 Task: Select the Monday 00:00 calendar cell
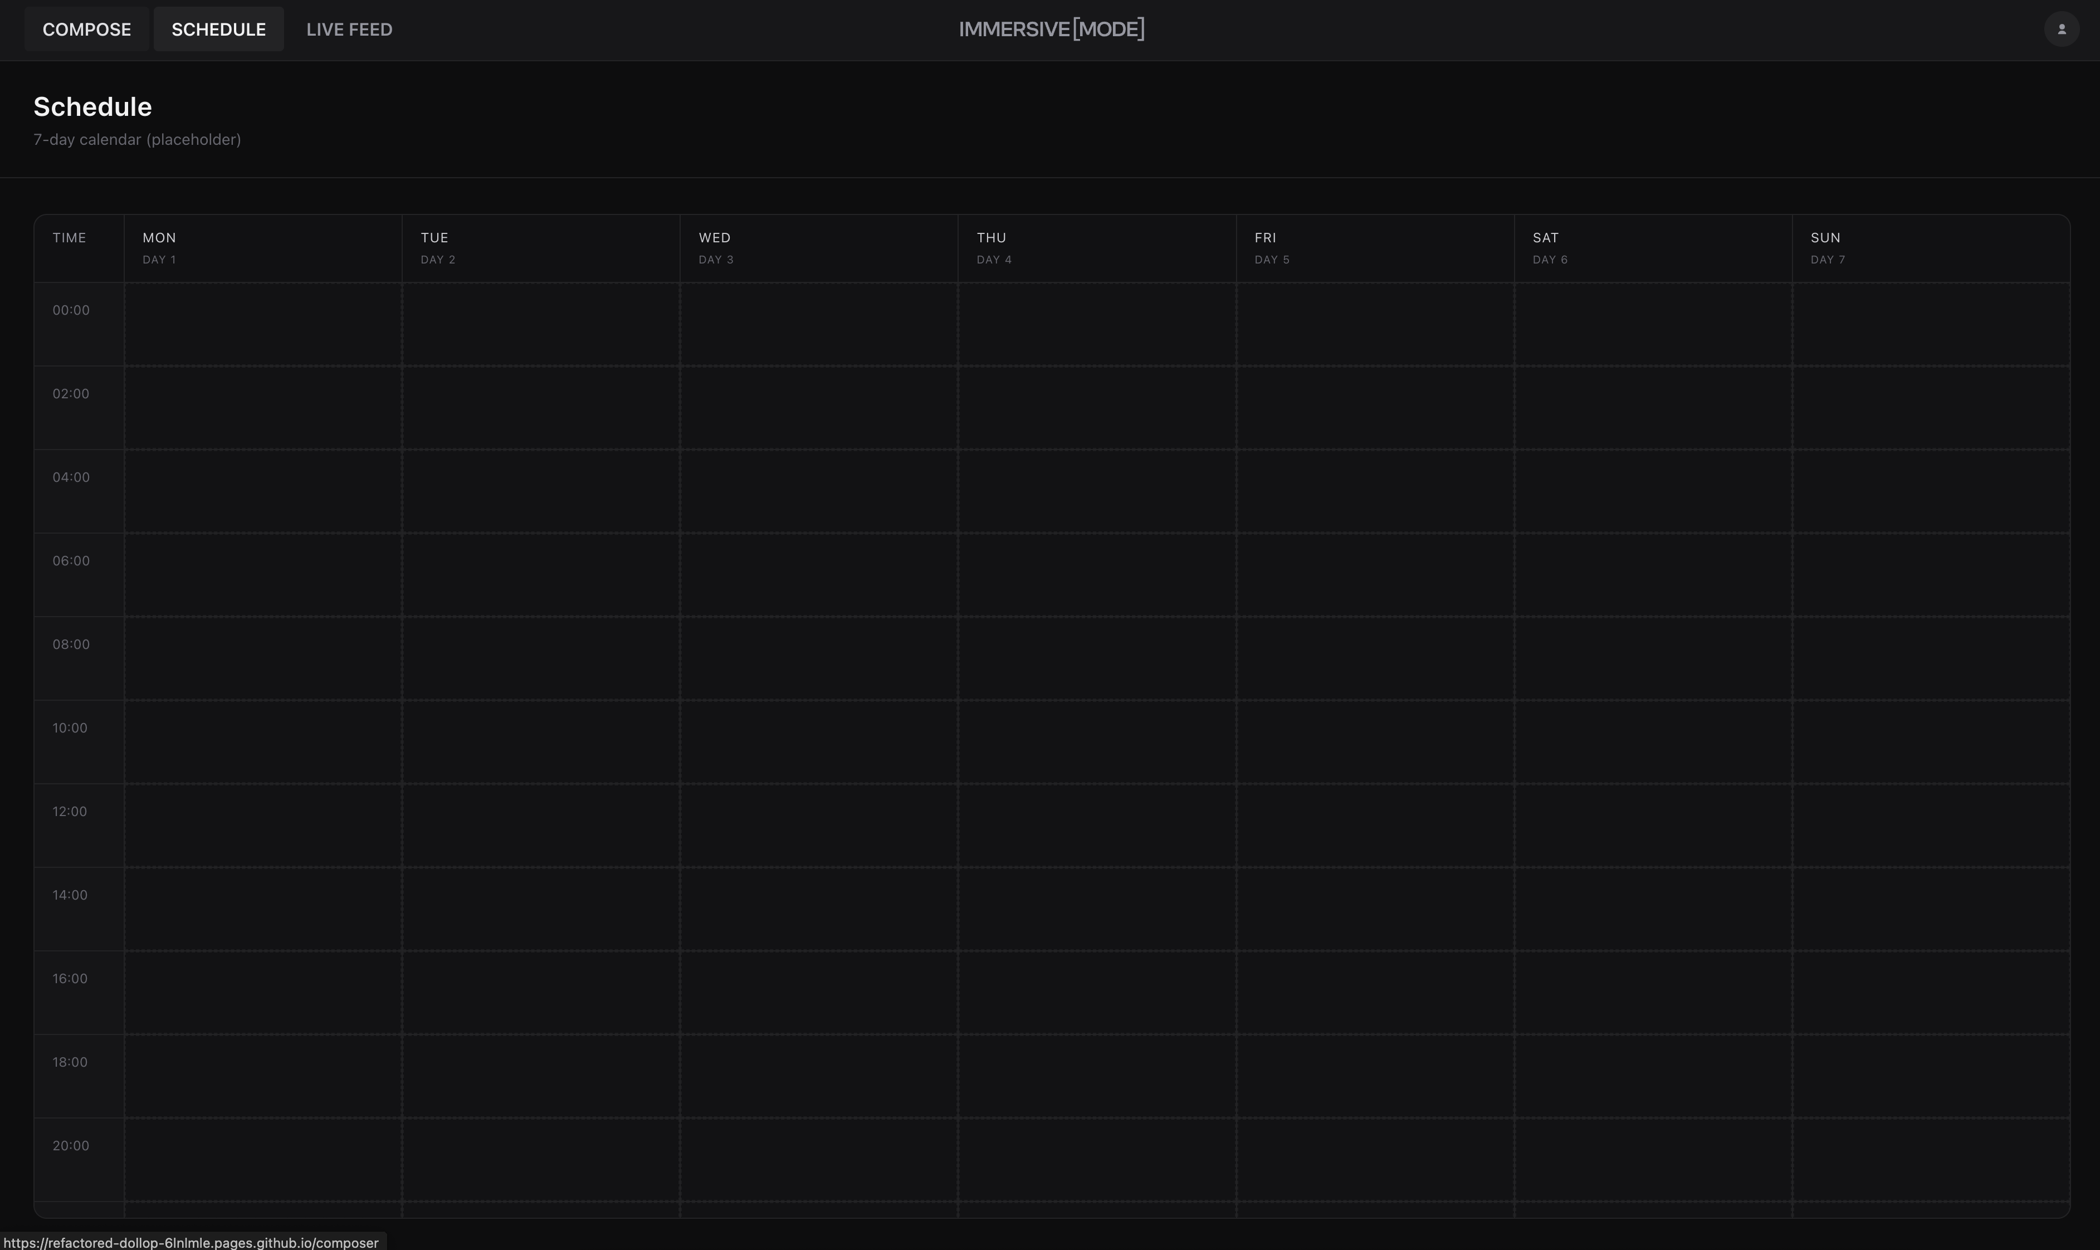coord(263,324)
